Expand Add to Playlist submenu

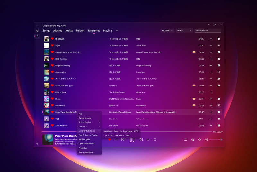[89, 122]
